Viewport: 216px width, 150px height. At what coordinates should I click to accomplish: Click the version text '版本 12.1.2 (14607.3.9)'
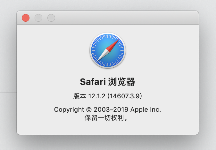point(108,96)
